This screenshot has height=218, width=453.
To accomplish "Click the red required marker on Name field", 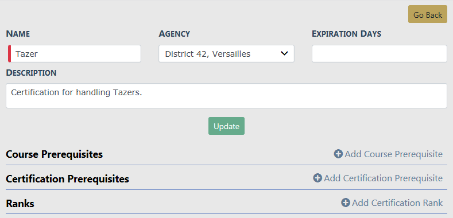I will [10, 53].
